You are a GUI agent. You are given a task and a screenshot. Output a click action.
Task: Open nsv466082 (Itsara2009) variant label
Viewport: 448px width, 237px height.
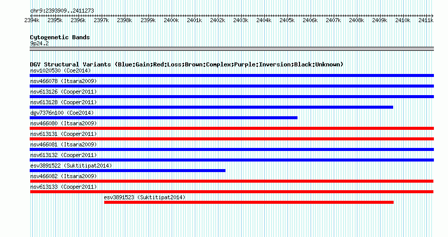coord(63,176)
